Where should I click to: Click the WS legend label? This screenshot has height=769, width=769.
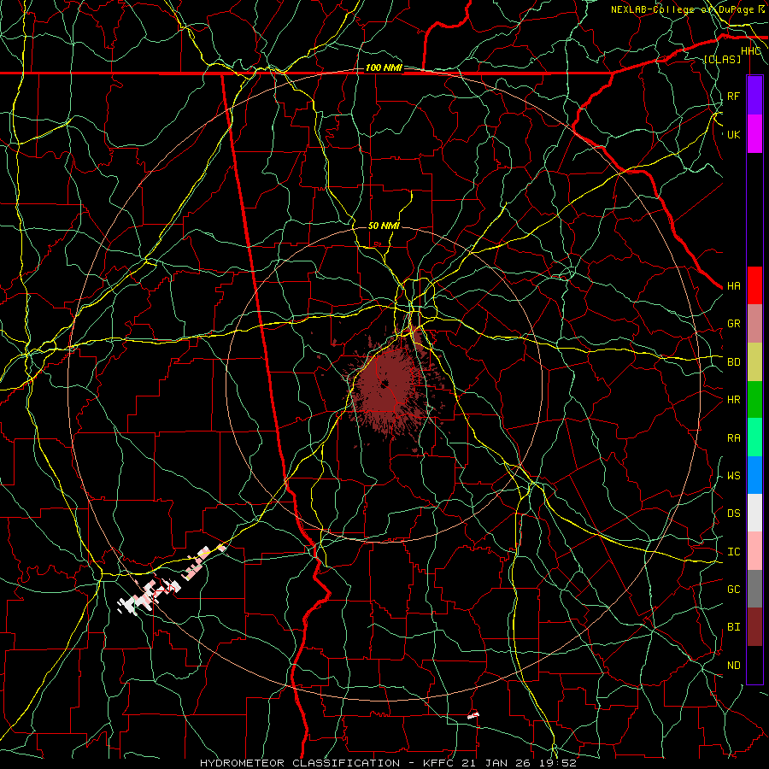coord(733,476)
